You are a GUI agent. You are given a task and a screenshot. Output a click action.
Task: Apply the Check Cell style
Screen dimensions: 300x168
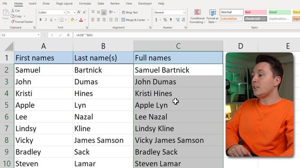pyautogui.click(x=255, y=19)
